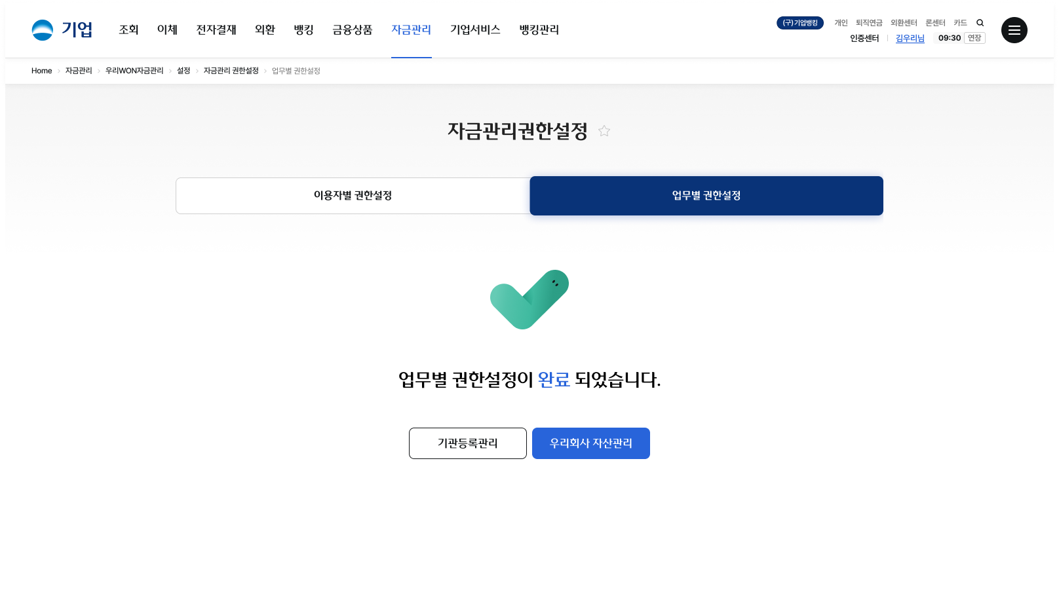Open the 자금관리 top menu

click(x=411, y=30)
